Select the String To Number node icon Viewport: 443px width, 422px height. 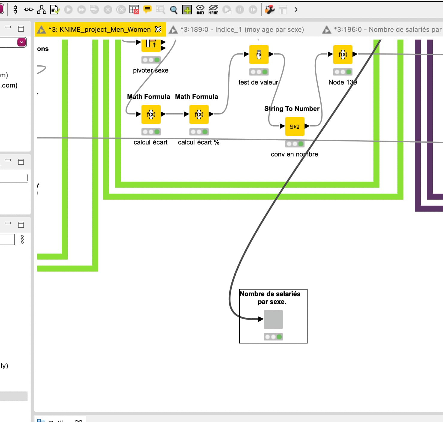click(295, 126)
